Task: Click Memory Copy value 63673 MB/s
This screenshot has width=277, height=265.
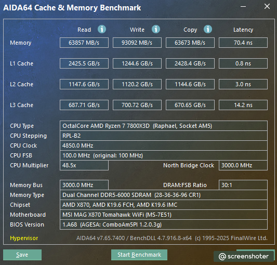Action: click(x=190, y=43)
